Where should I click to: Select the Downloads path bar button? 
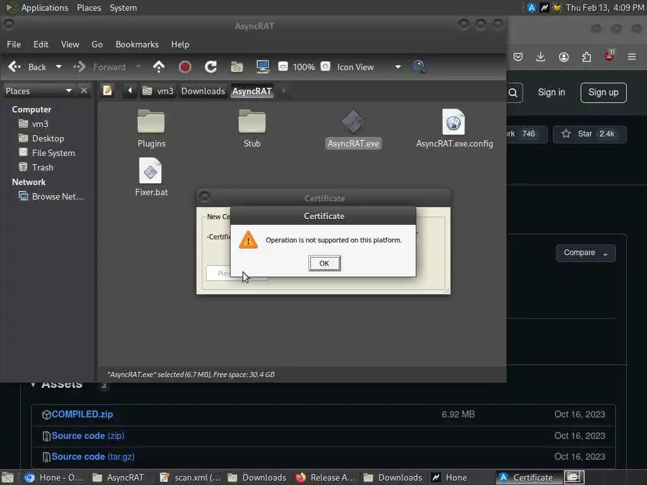pos(203,91)
